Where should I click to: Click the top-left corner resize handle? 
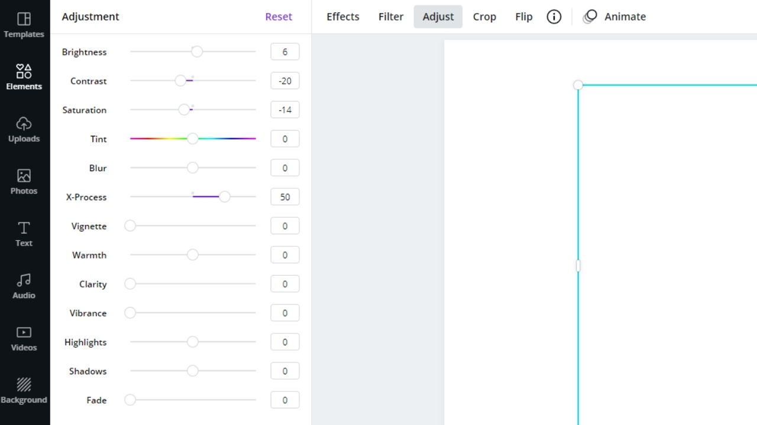[578, 85]
